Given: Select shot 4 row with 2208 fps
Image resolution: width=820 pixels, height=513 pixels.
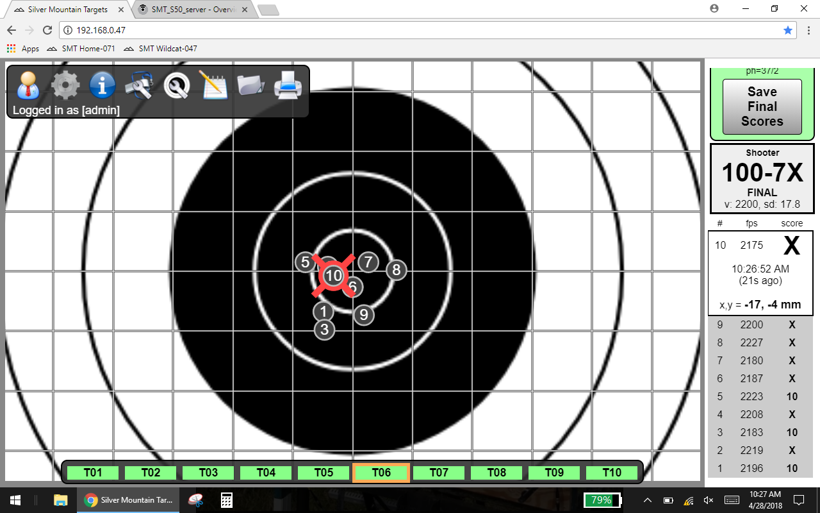Looking at the screenshot, I should coord(760,414).
